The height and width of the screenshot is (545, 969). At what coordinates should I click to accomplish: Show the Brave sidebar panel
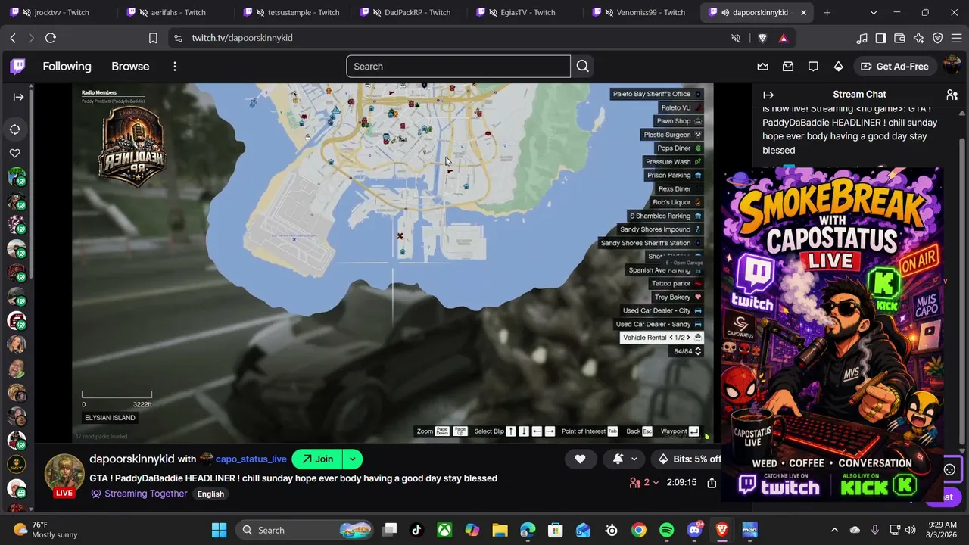pos(880,38)
